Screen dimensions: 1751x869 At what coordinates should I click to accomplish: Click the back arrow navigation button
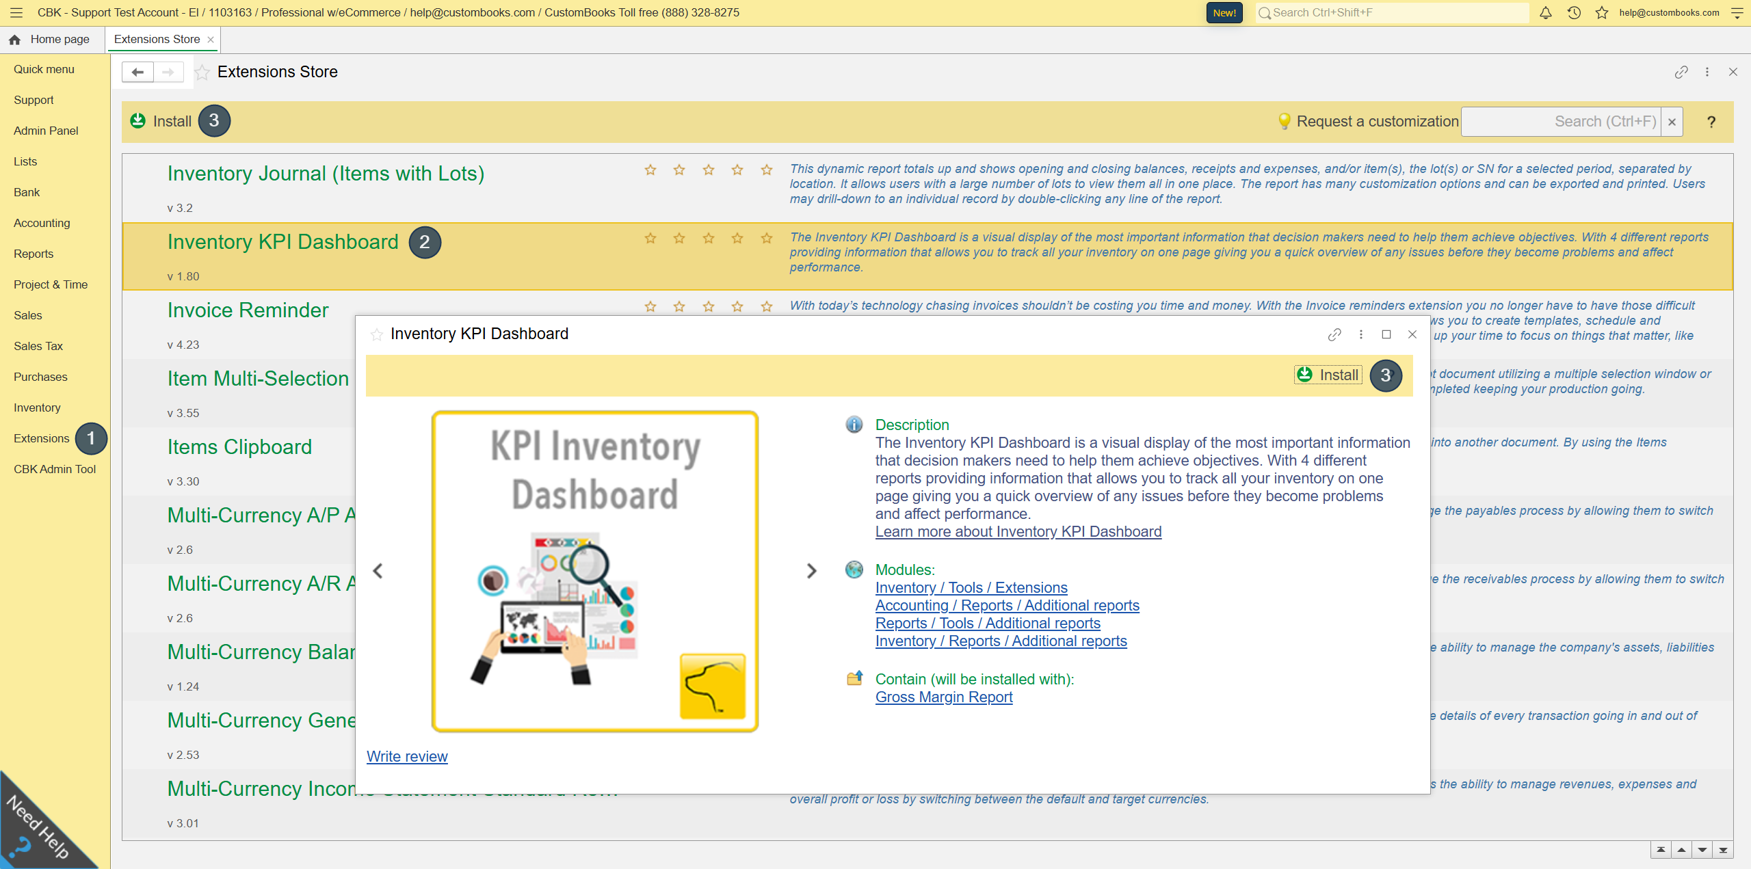[x=137, y=72]
